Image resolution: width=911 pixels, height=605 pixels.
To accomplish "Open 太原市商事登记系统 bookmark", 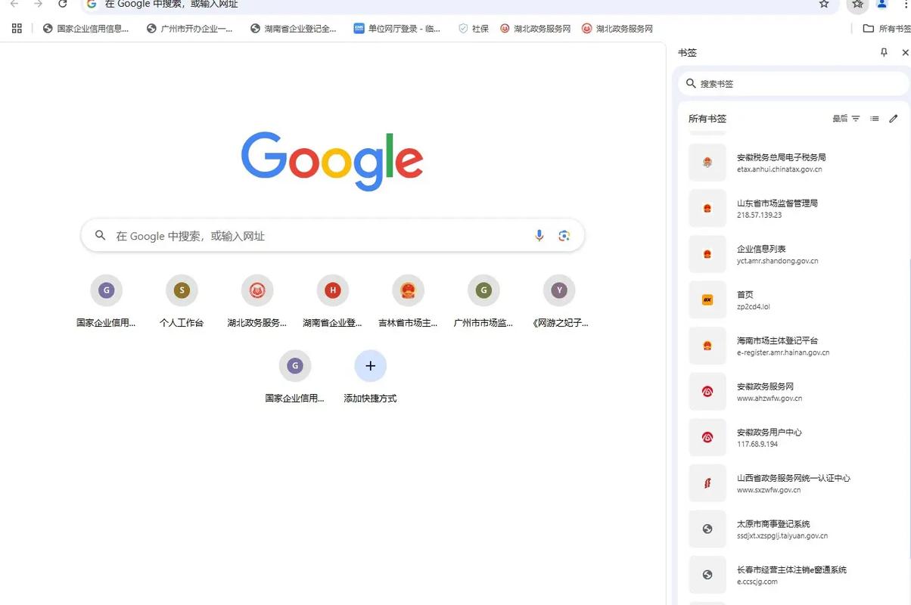I will (x=794, y=529).
